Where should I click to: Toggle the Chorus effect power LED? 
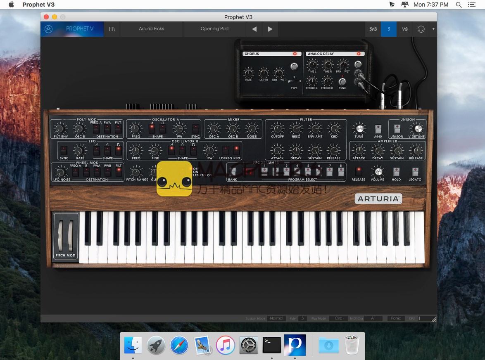(x=295, y=54)
